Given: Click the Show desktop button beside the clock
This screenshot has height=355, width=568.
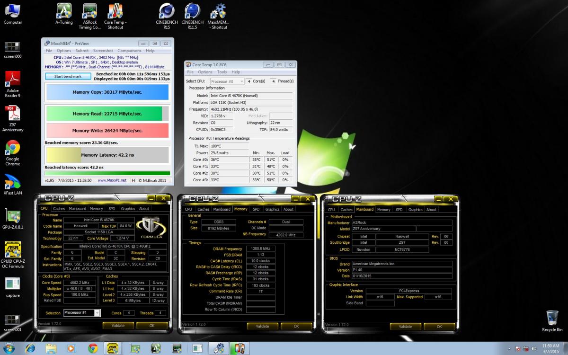Looking at the screenshot, I should pyautogui.click(x=565, y=348).
